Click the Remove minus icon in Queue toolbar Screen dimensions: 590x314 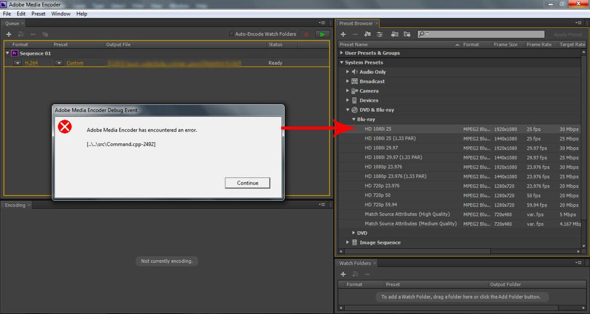tap(33, 34)
